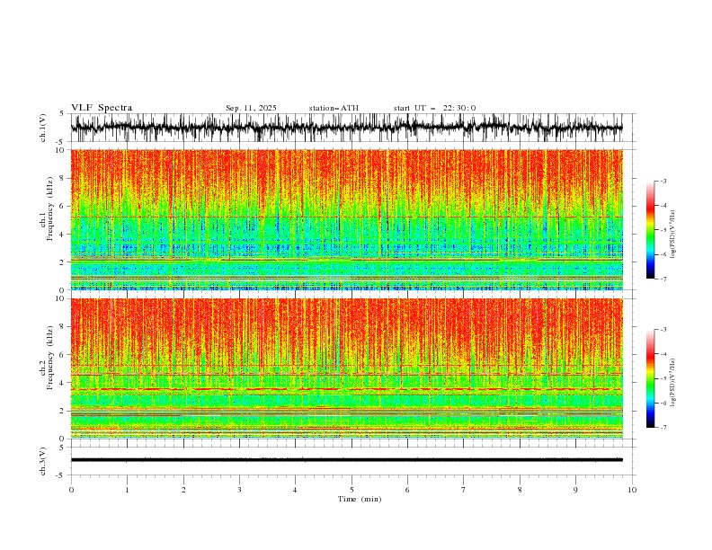The width and height of the screenshot is (712, 550).
Task: Click the ch.1(V) waveform axis label
Action: [x=43, y=128]
